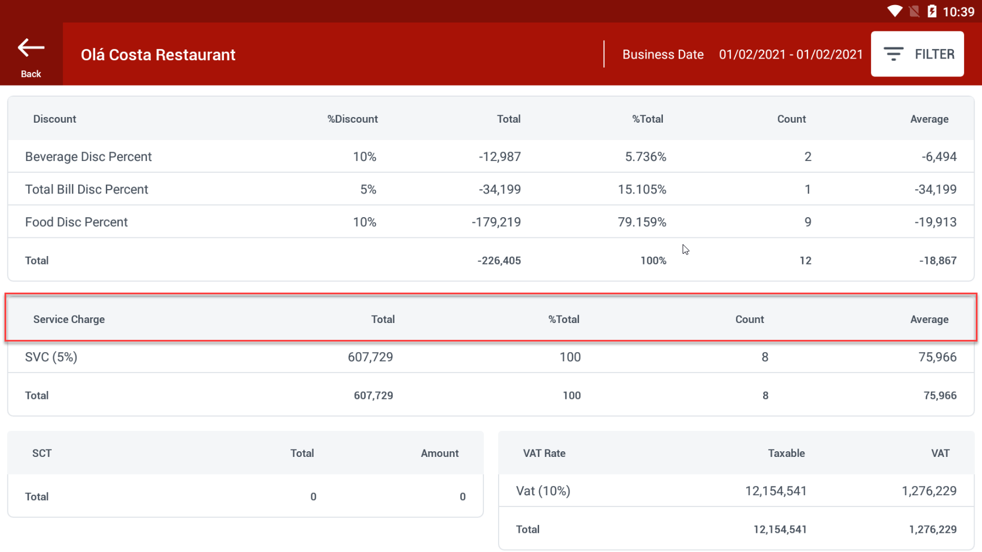Image resolution: width=982 pixels, height=552 pixels.
Task: Select the Beverage Disc Percent row
Action: coord(88,156)
